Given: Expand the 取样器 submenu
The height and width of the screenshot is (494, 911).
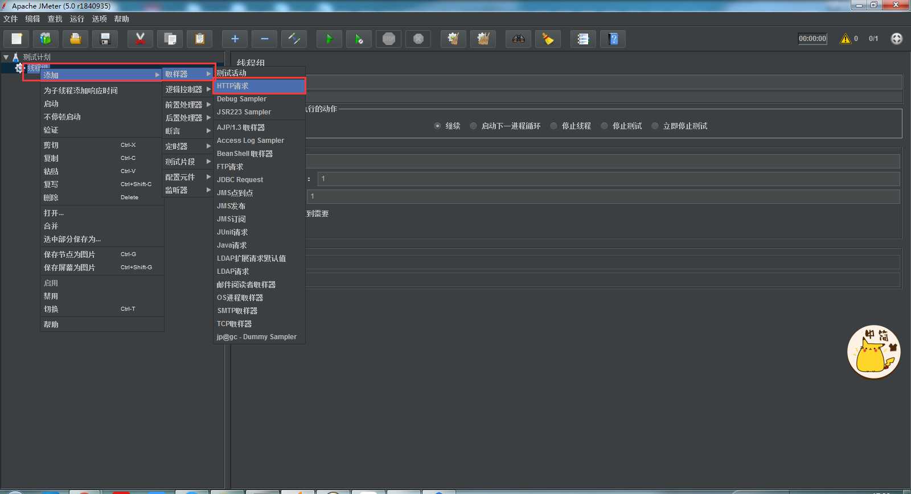Looking at the screenshot, I should tap(188, 74).
